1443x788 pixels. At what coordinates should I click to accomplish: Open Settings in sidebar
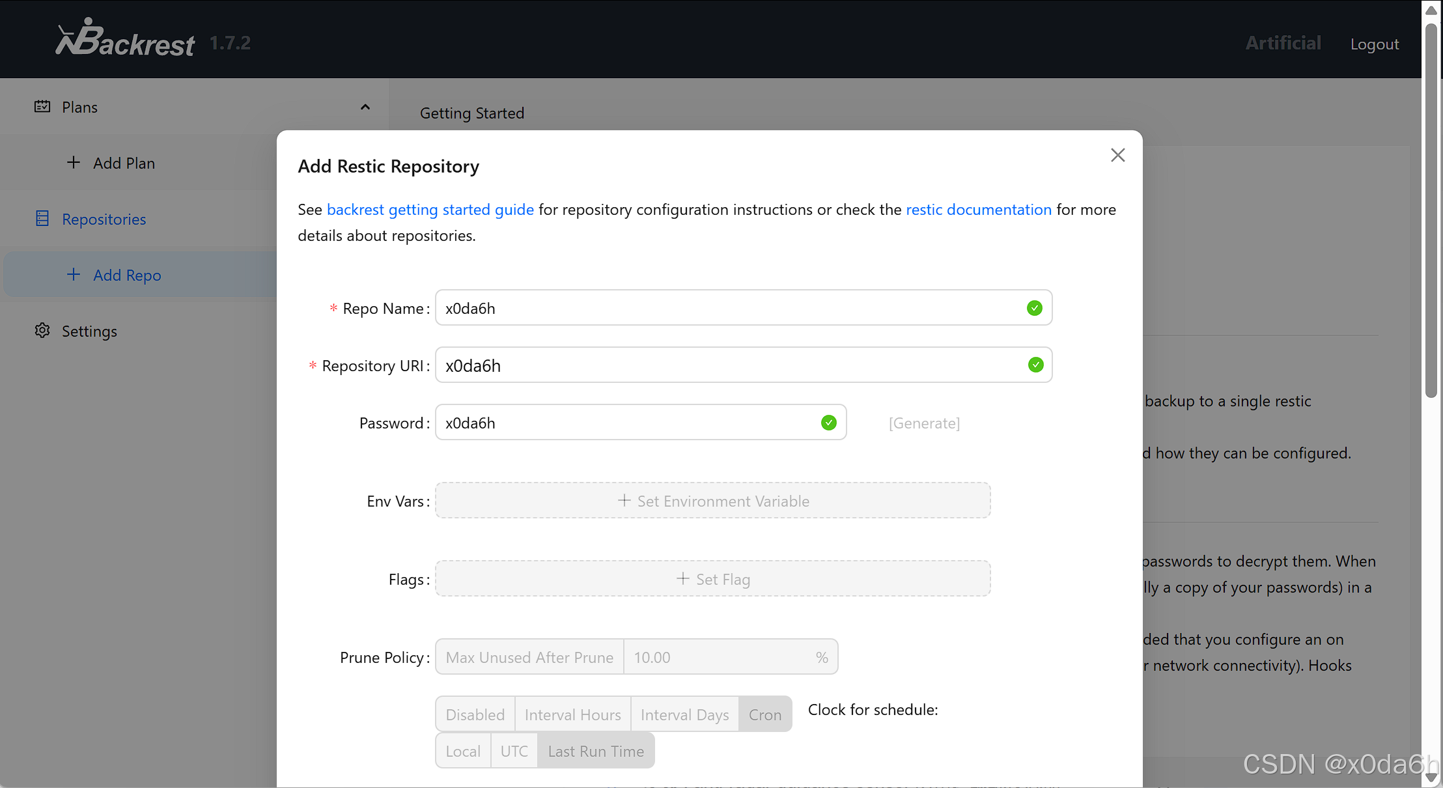tap(89, 331)
